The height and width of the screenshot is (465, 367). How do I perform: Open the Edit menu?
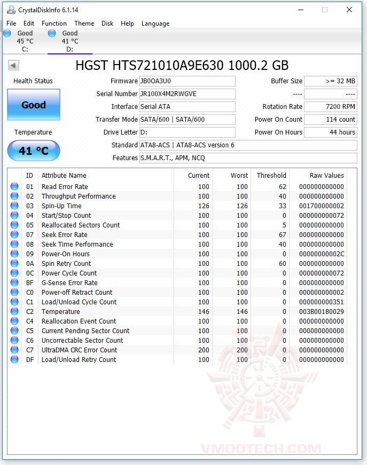(29, 23)
